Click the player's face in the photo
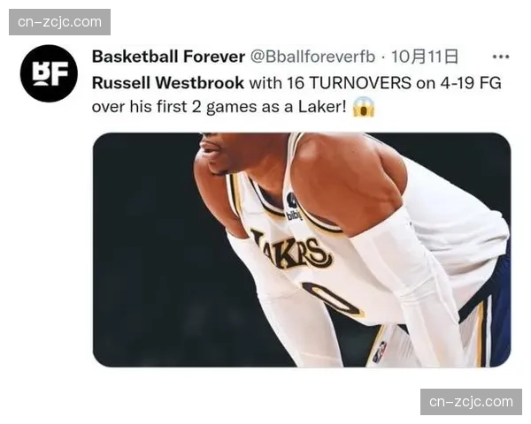 pos(234,152)
